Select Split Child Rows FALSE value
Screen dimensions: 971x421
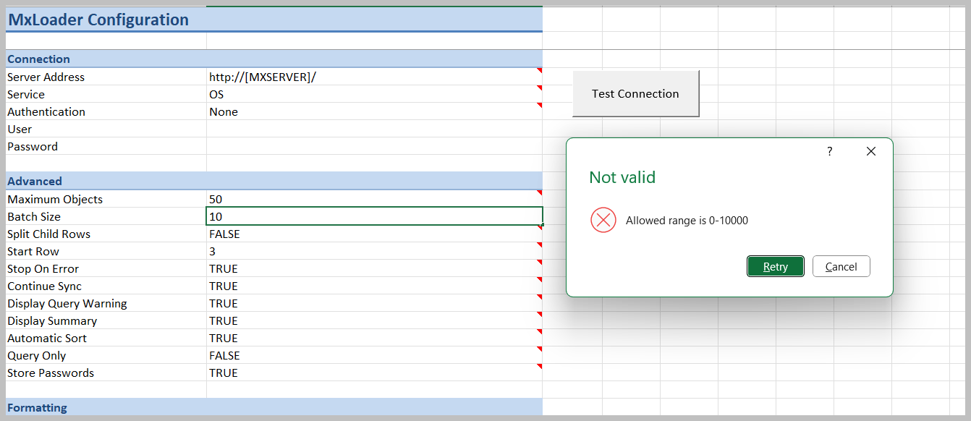(373, 234)
